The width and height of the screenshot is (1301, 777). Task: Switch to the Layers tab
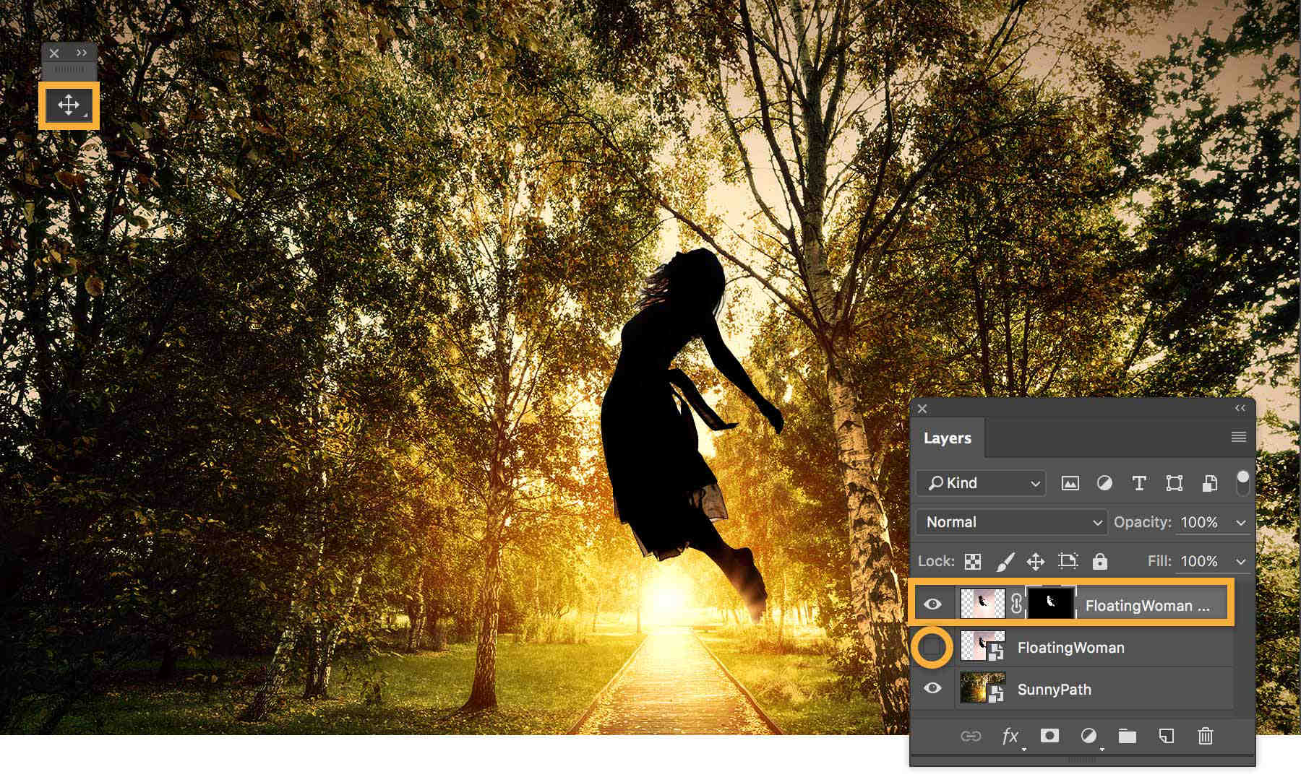[x=948, y=438]
